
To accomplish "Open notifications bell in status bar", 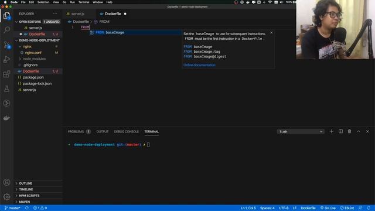I will pos(369,208).
